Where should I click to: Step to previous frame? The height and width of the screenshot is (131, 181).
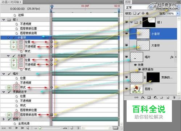click(10, 128)
